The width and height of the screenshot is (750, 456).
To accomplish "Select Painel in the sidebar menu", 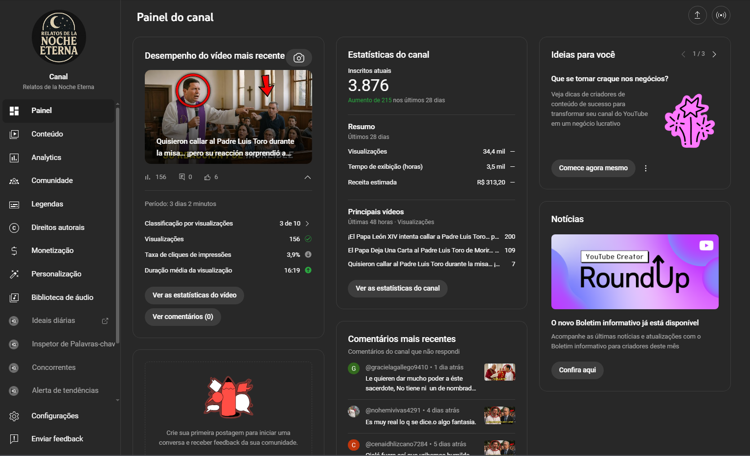I will click(x=58, y=111).
